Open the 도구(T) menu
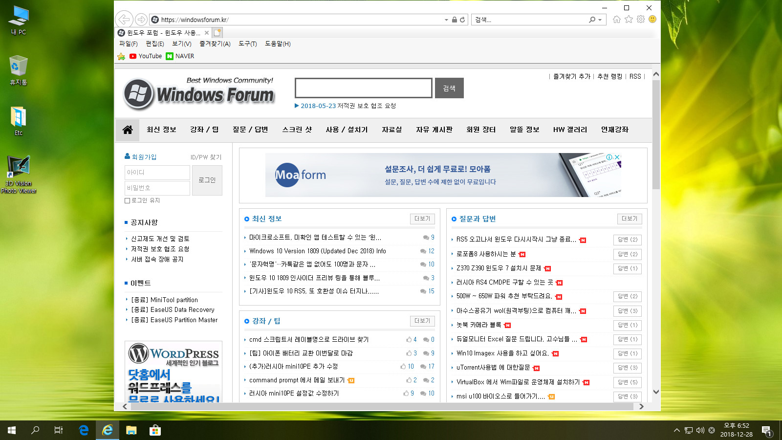Screen dimensions: 782x440 coord(248,44)
